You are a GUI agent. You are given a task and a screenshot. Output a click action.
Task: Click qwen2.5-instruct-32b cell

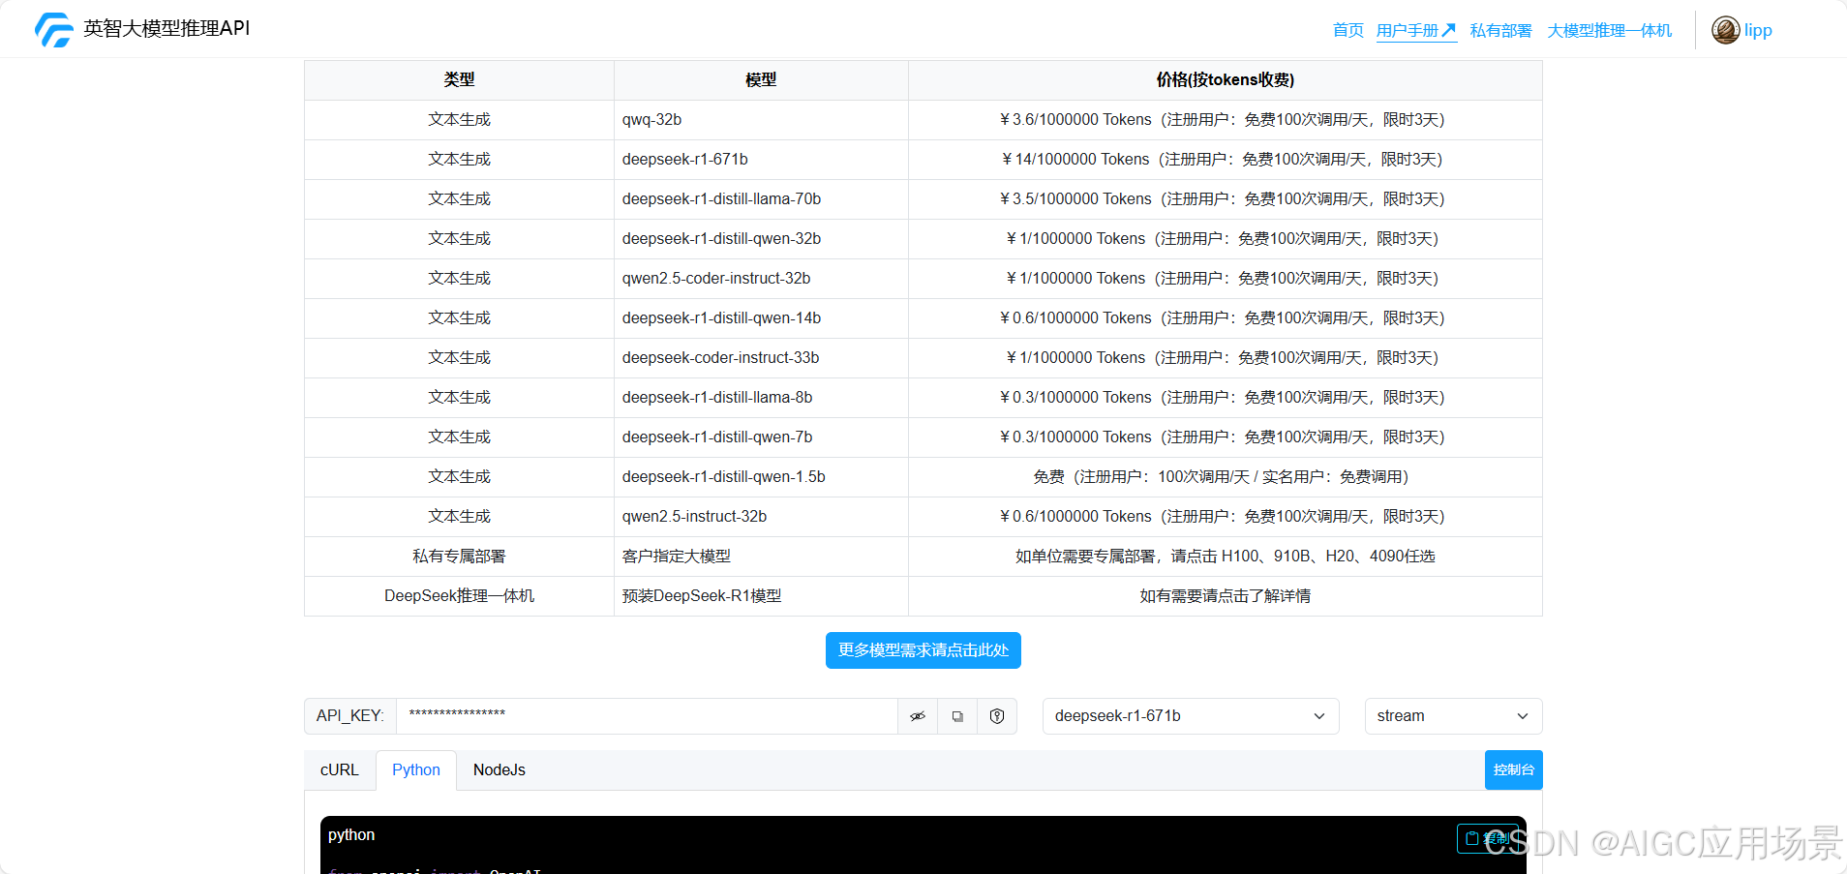point(761,517)
